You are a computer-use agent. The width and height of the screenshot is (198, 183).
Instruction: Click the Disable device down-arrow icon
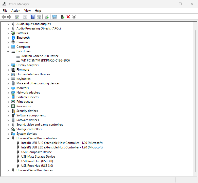74,17
